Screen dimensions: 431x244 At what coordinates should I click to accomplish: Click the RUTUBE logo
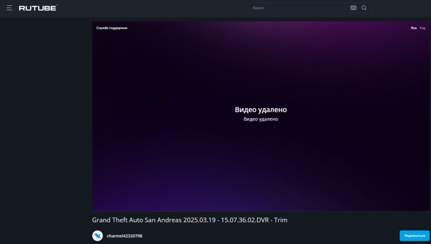pos(38,8)
